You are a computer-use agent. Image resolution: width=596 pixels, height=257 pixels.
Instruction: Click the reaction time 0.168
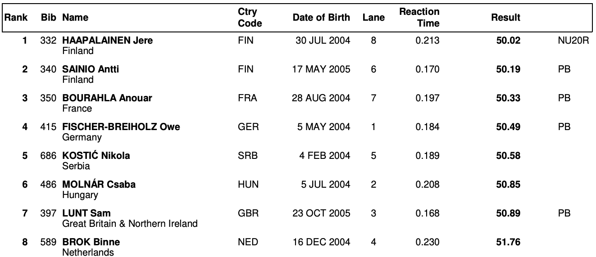pos(428,213)
